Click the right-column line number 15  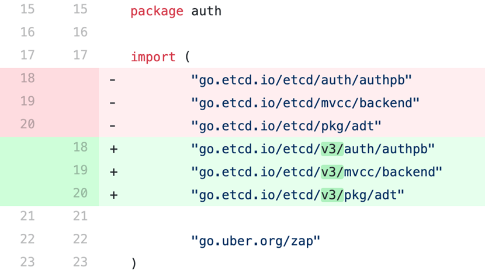click(80, 9)
